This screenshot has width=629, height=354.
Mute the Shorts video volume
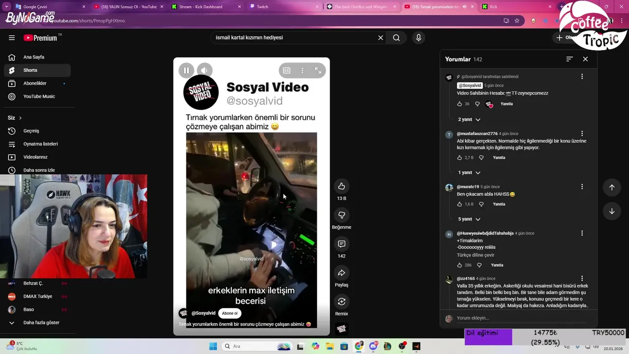tap(204, 70)
